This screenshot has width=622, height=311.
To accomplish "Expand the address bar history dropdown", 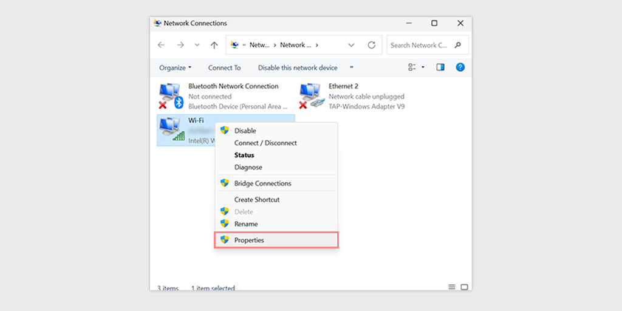I will tap(351, 45).
